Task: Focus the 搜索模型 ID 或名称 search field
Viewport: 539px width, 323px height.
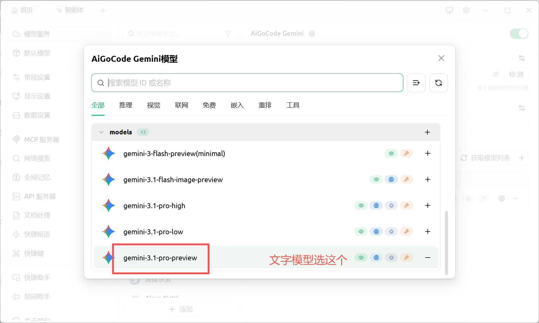Action: [x=247, y=83]
